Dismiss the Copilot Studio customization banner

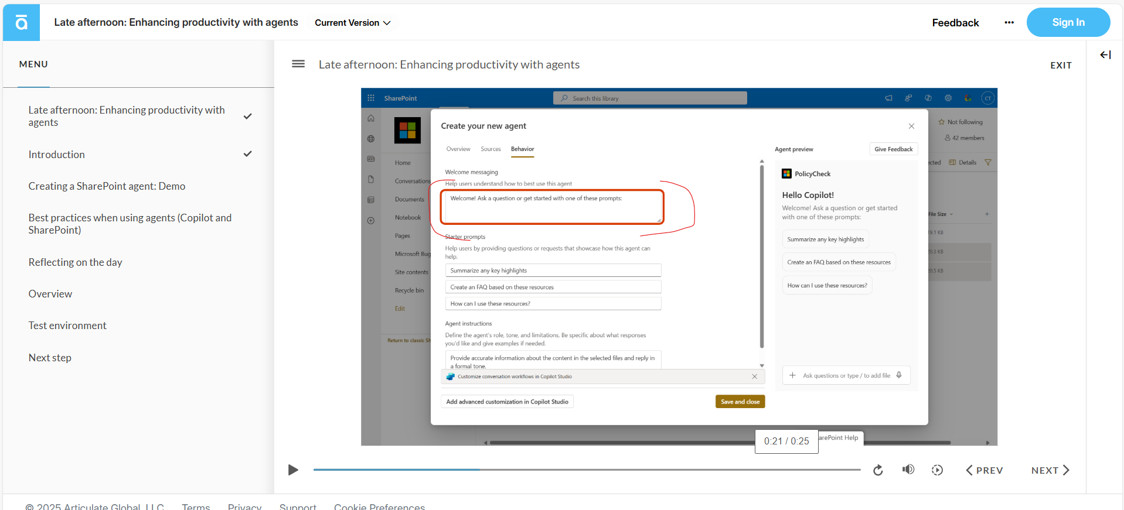[755, 376]
